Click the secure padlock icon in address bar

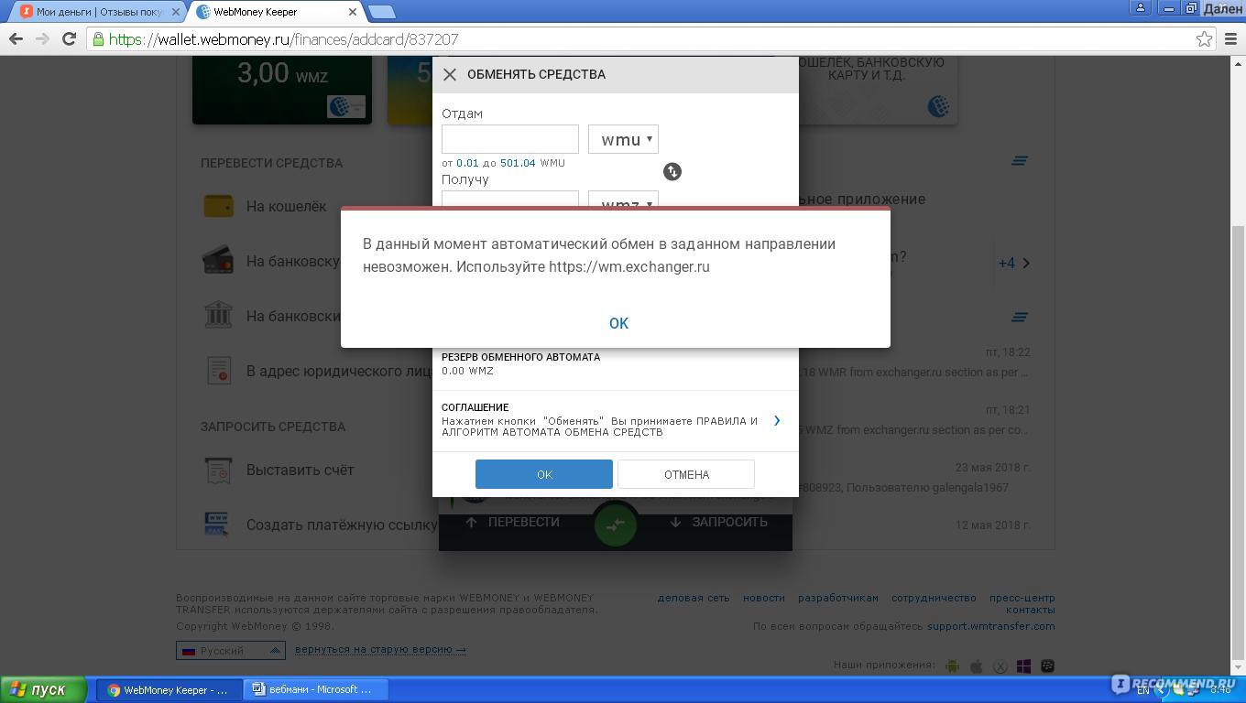click(98, 39)
